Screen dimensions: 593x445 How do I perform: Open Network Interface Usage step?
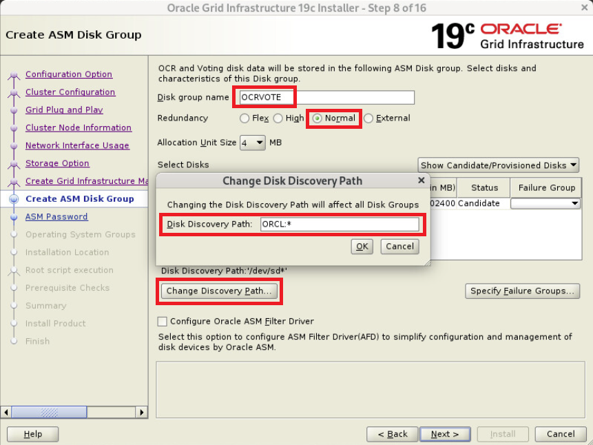tap(78, 145)
